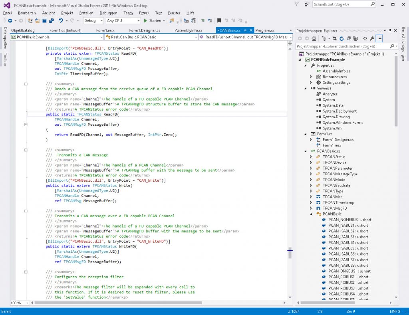Toggle the Show All Files icon in Projektmappen-Explorer

(x=355, y=39)
